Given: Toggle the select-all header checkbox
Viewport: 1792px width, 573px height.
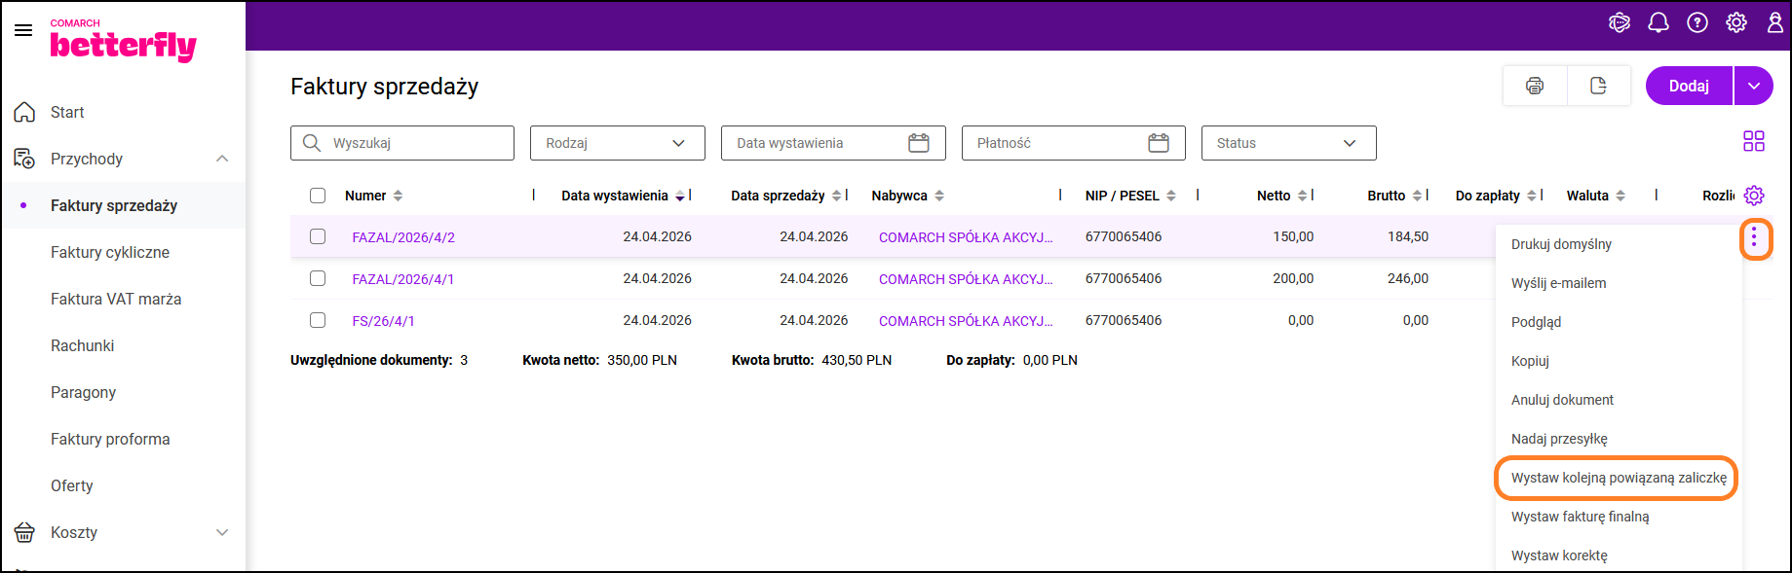Looking at the screenshot, I should (318, 196).
